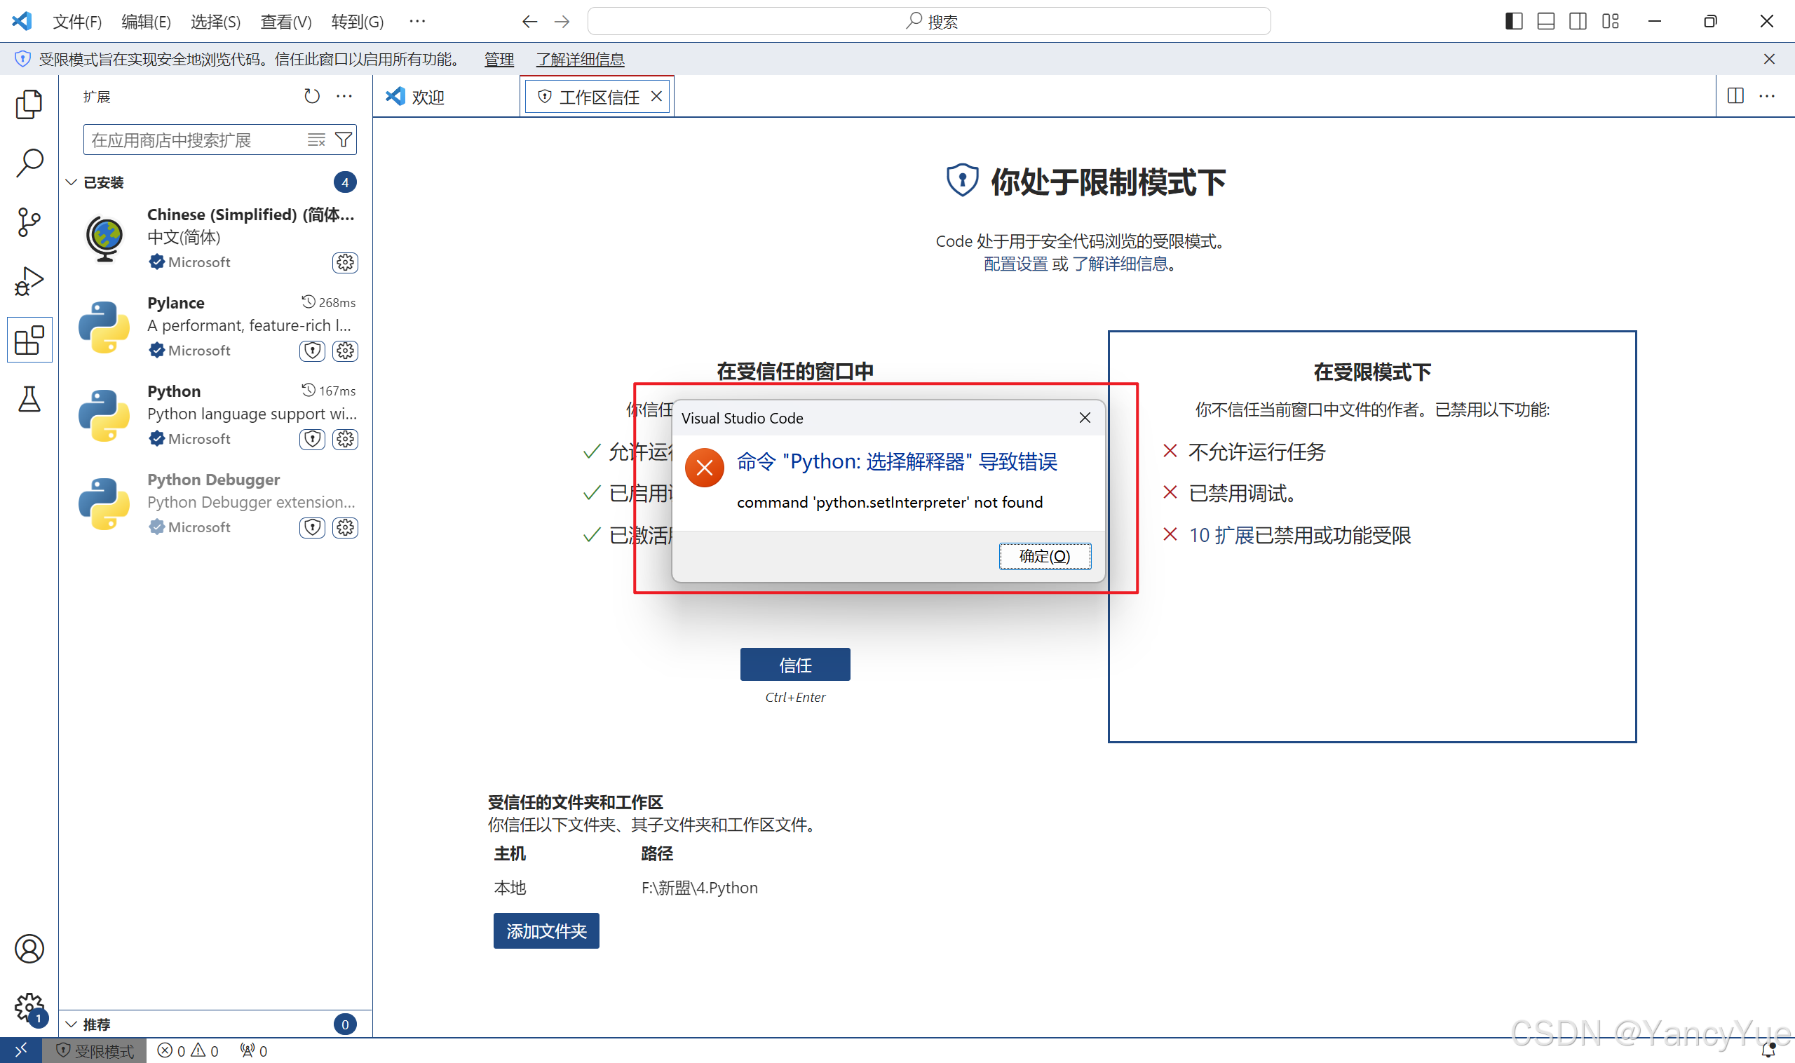The image size is (1795, 1063).
Task: Click the filter extensions funnel icon
Action: coord(344,140)
